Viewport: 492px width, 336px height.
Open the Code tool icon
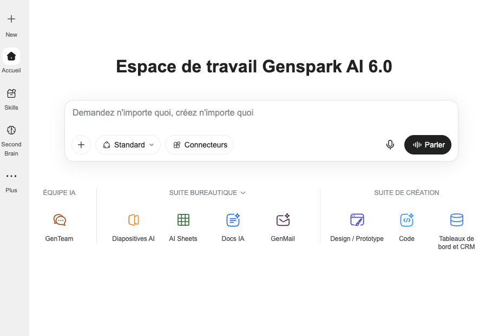pos(406,220)
